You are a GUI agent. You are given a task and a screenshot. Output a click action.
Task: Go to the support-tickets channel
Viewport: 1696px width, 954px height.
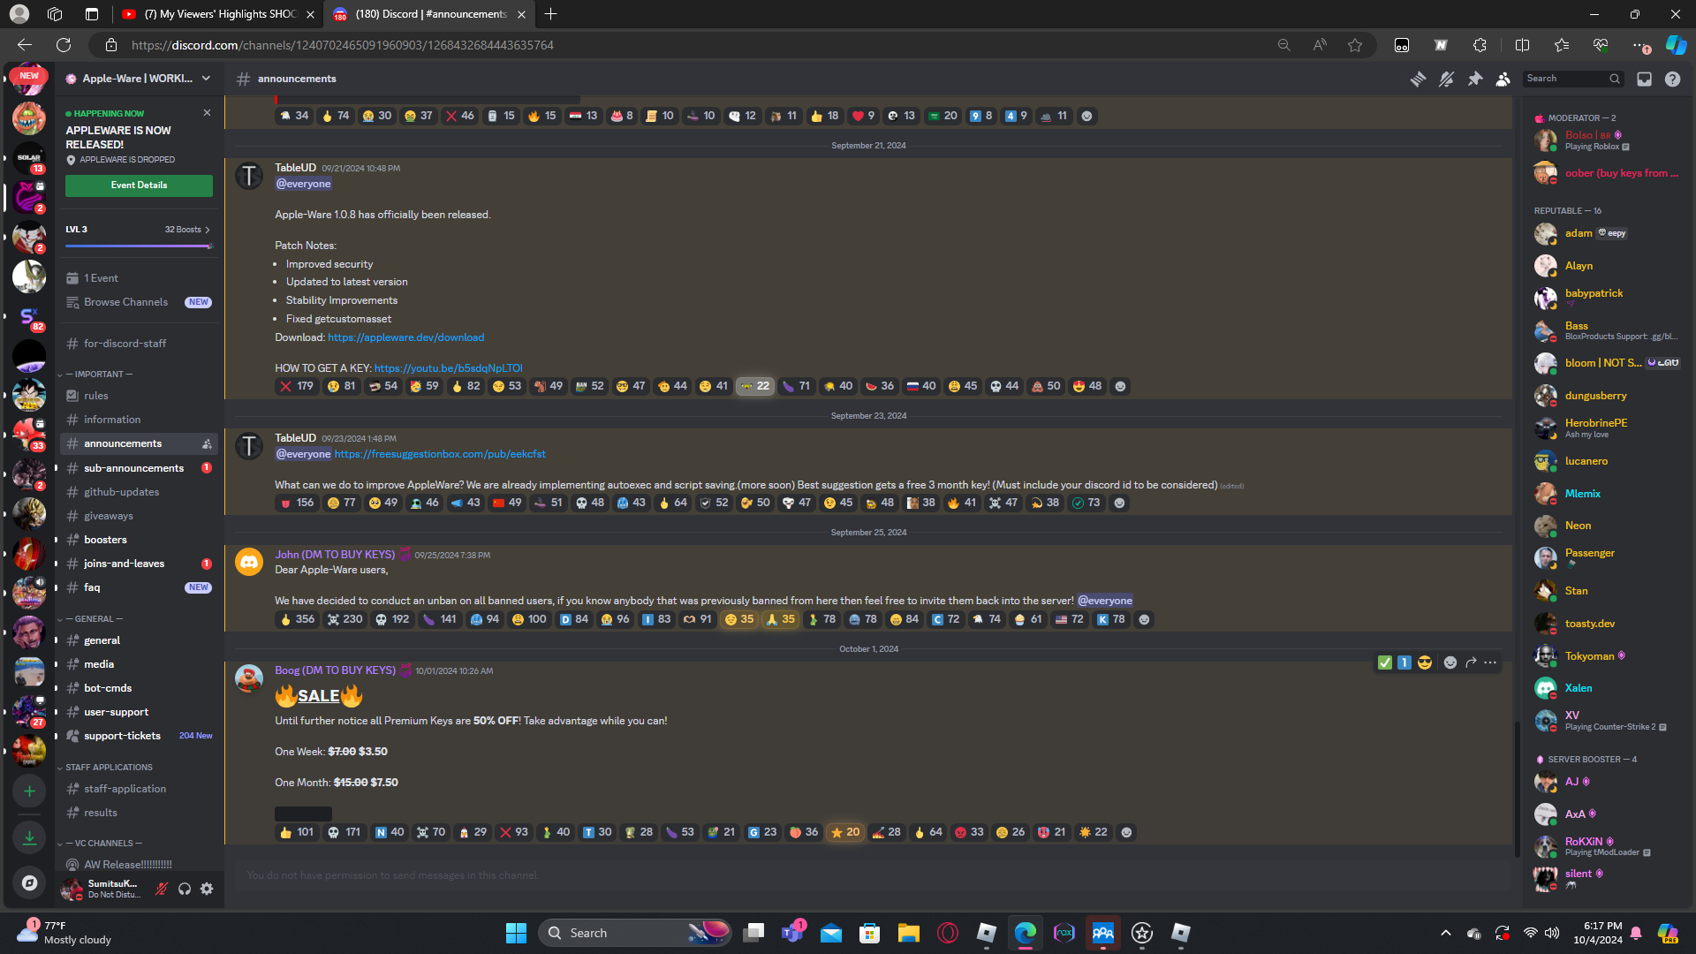click(139, 736)
